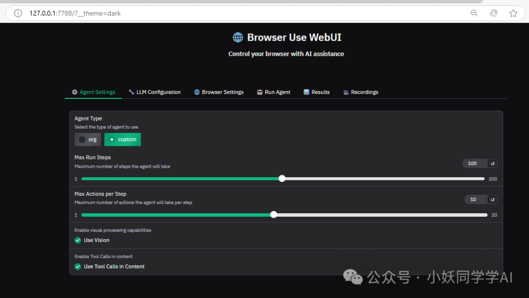Click the 200 maximum label of Max Run Steps

coord(493,179)
